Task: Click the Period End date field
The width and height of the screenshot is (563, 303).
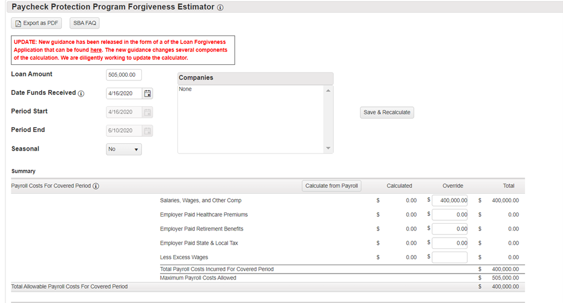Action: (x=125, y=131)
